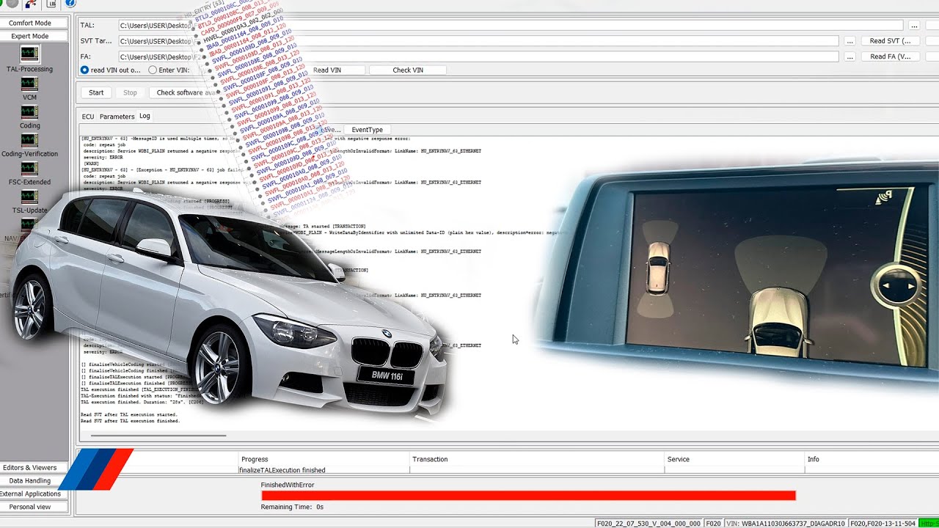This screenshot has height=528, width=939.
Task: Click the 'FinishedWithError' status label
Action: [288, 485]
